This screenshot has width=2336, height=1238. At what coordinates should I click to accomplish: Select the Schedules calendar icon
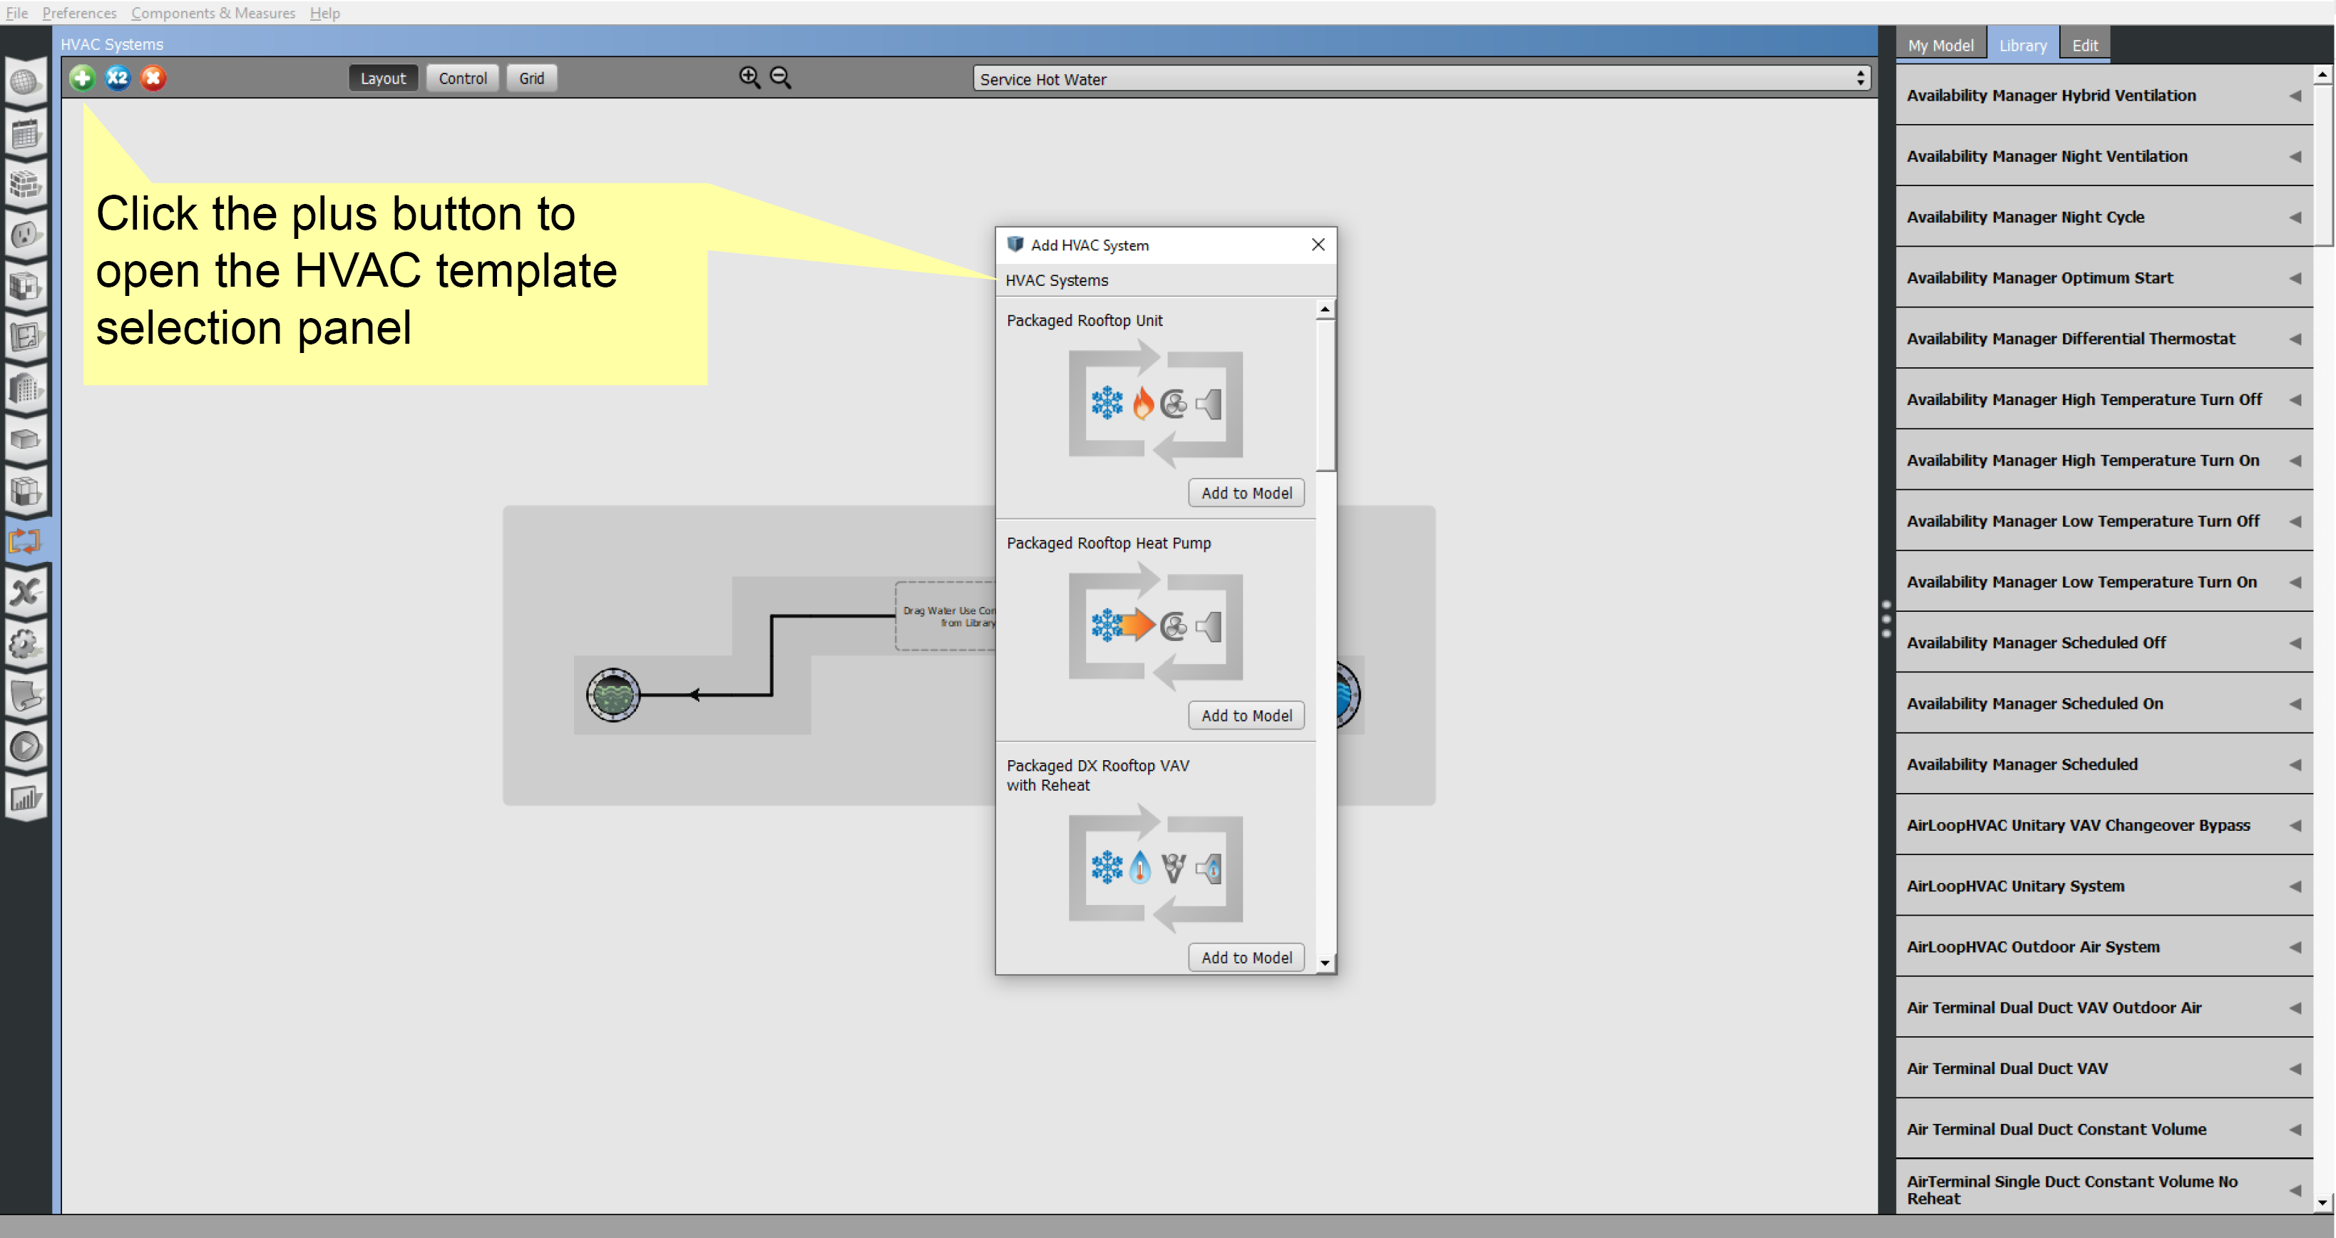(x=26, y=133)
